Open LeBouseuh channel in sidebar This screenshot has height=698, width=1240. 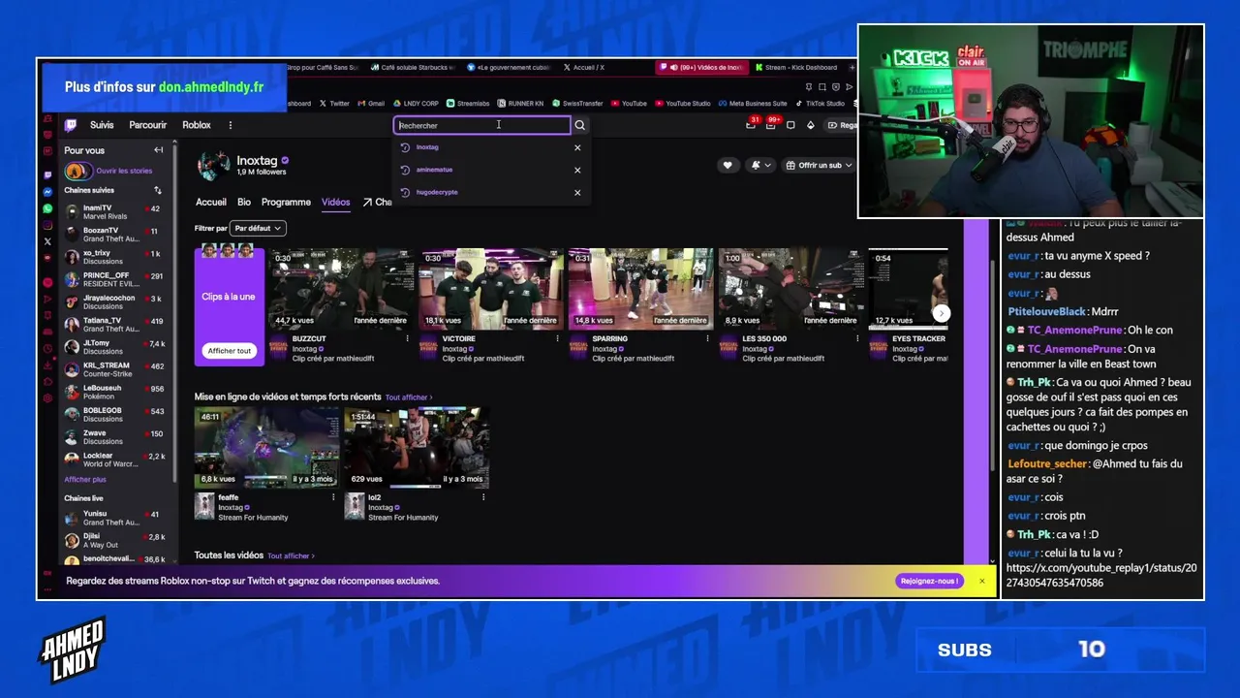pyautogui.click(x=116, y=392)
